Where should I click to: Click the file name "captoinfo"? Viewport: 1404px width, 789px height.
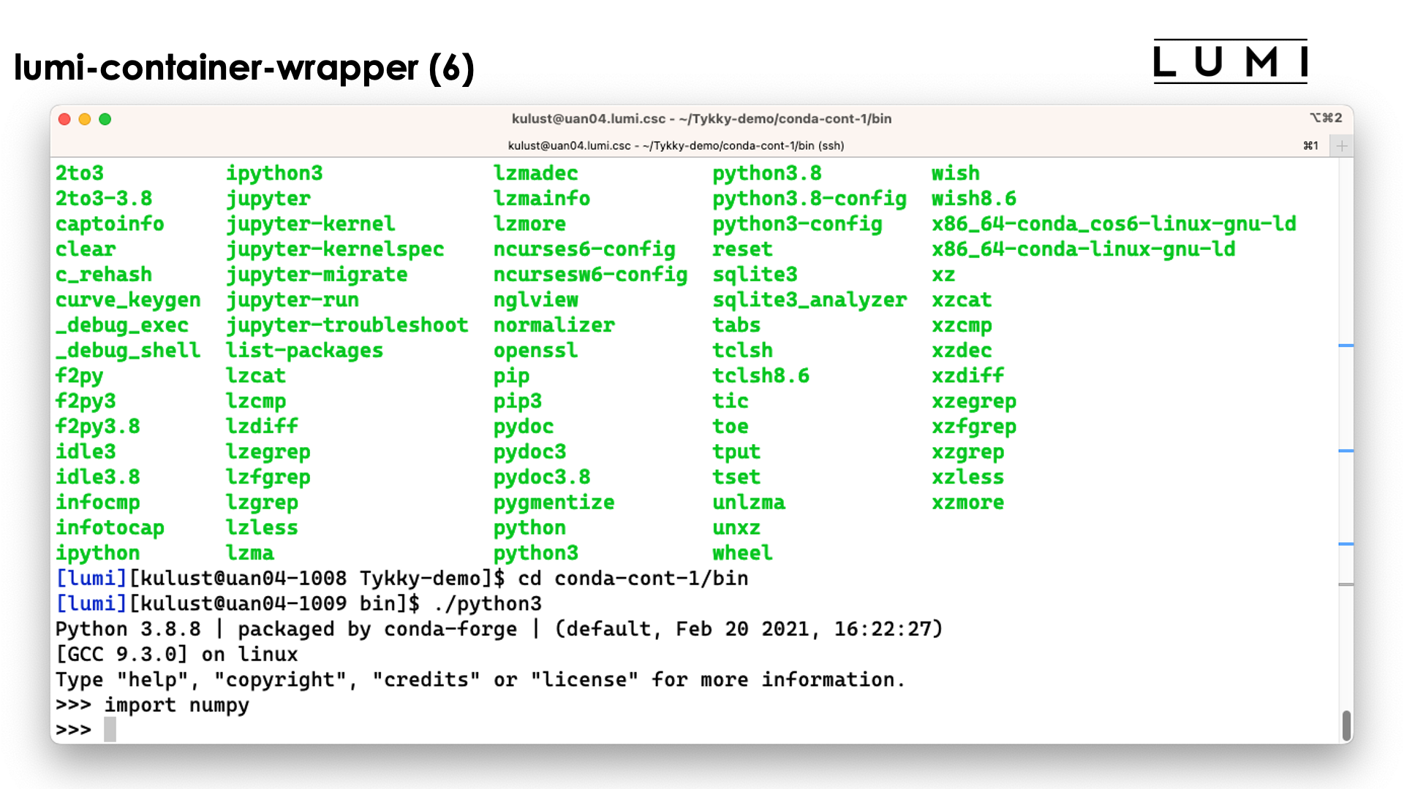click(110, 224)
